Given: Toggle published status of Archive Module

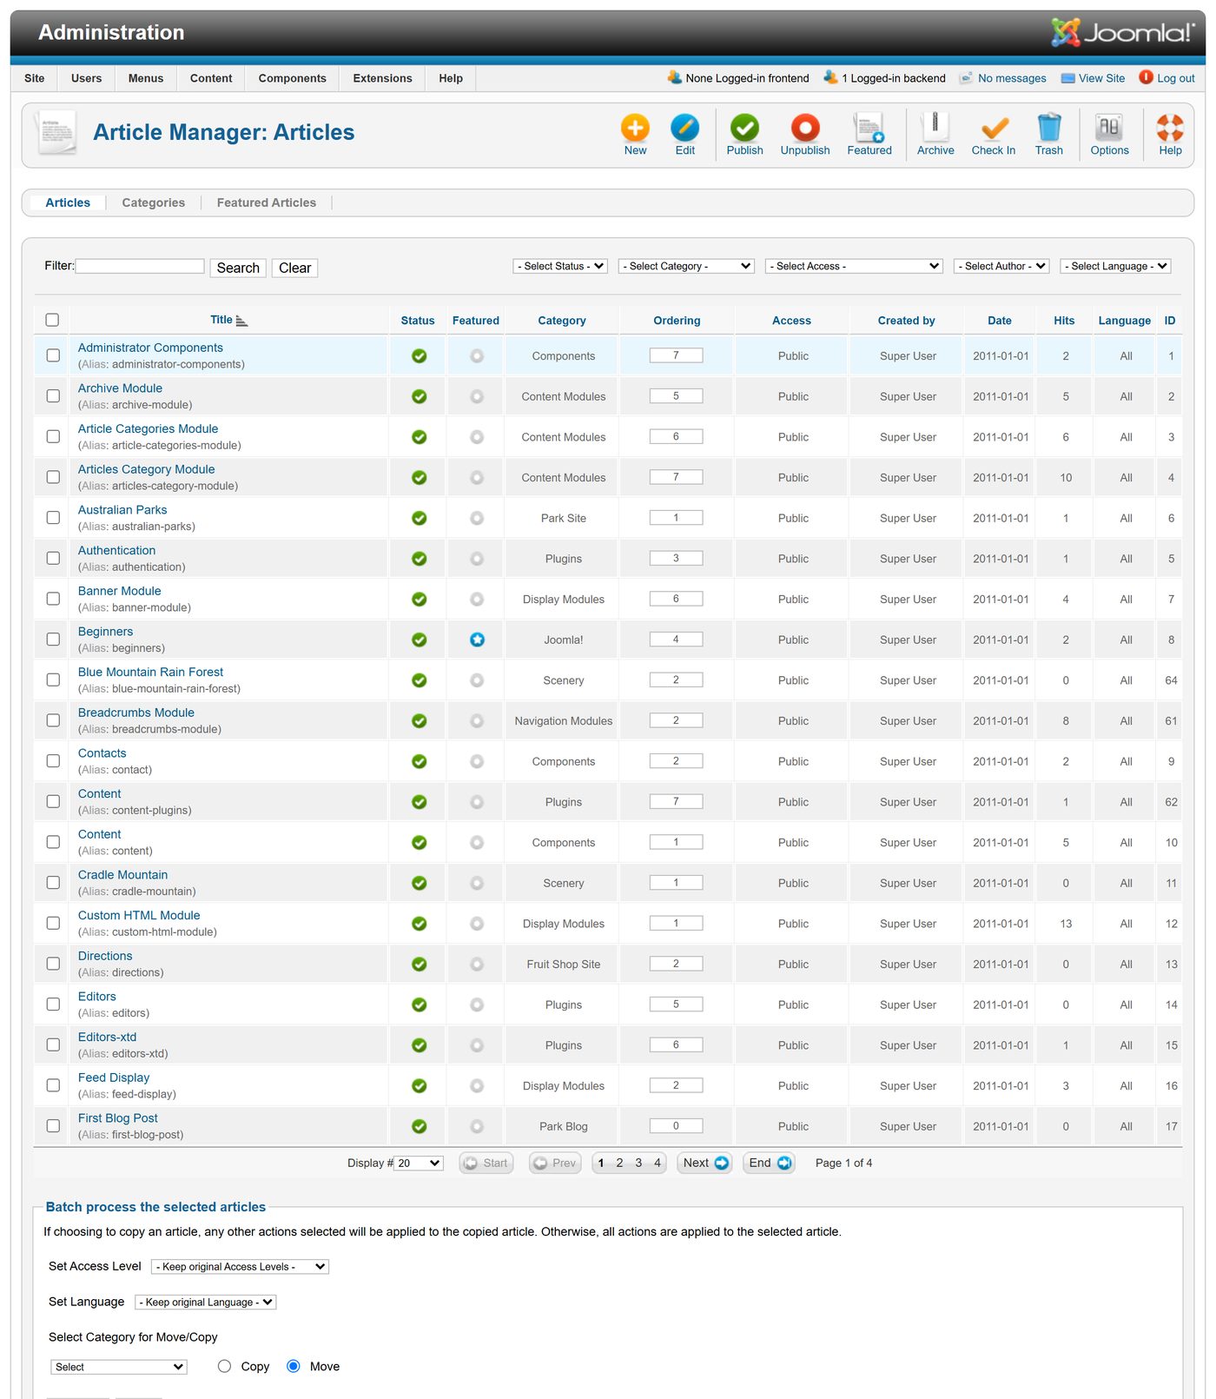Looking at the screenshot, I should [x=419, y=396].
